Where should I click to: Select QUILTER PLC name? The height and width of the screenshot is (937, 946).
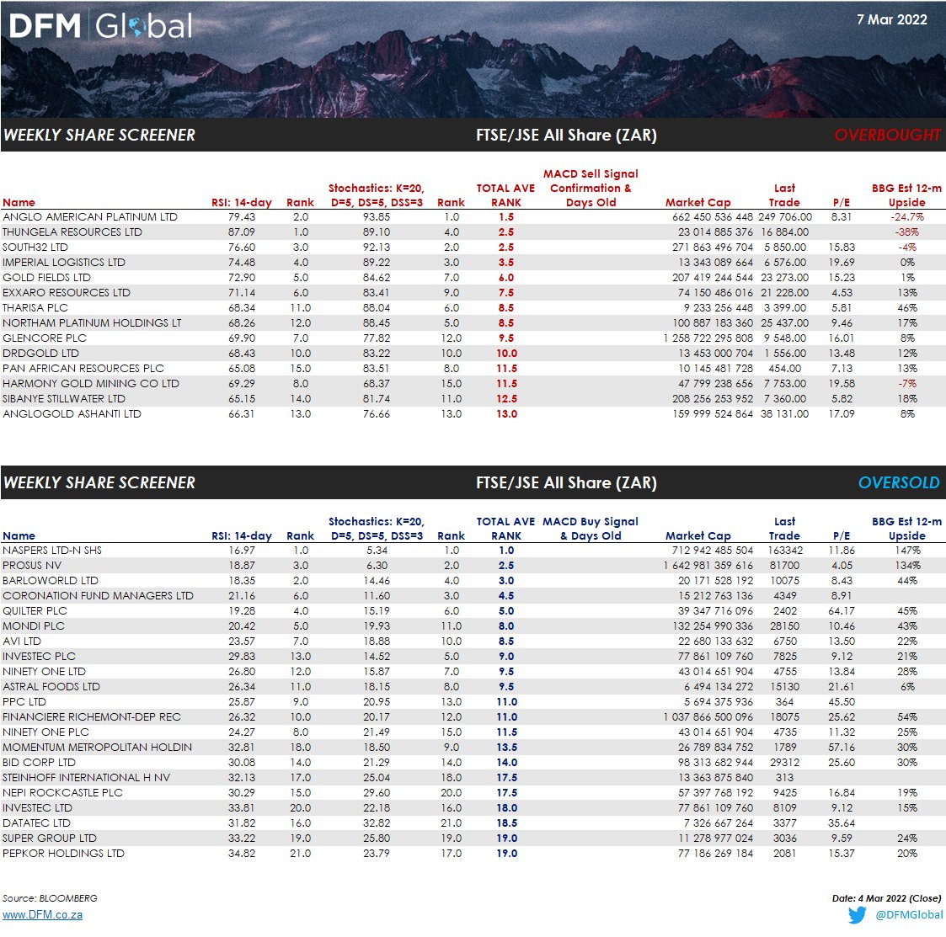click(x=35, y=610)
